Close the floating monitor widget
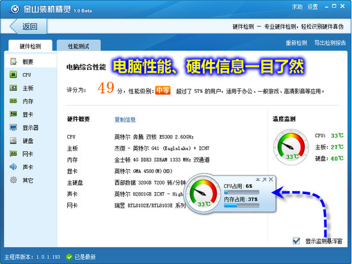This screenshot has width=352, height=264. coord(271,179)
